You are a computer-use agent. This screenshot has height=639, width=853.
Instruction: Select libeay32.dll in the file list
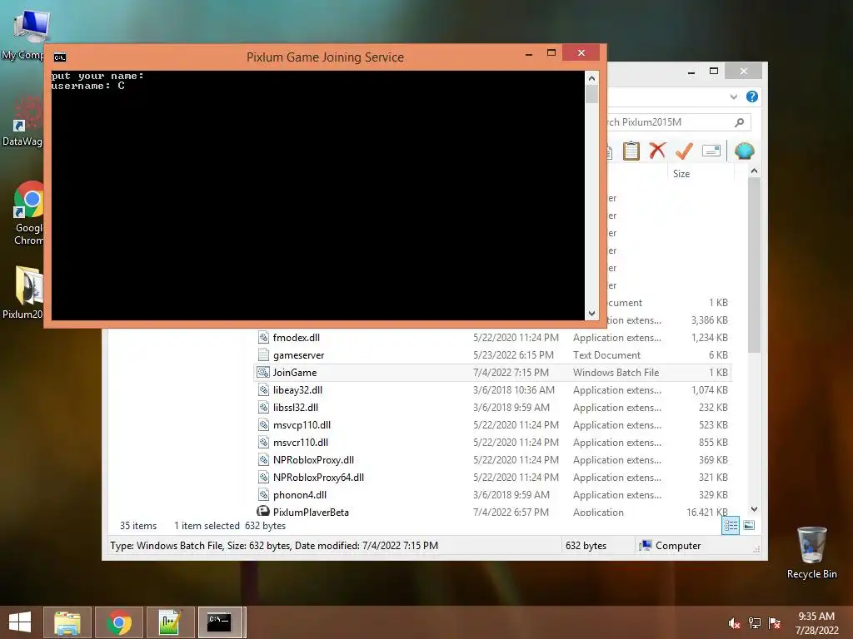[297, 389]
